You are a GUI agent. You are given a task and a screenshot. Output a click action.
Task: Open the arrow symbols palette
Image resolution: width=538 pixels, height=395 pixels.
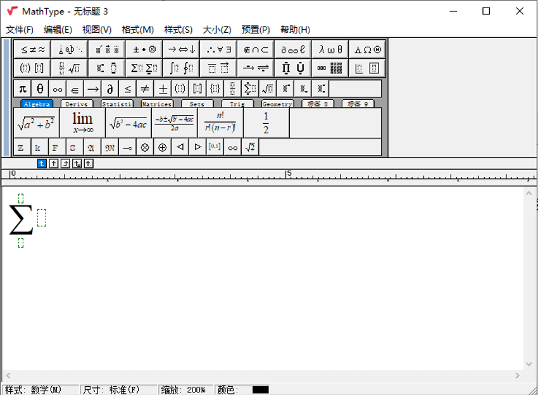click(x=180, y=49)
